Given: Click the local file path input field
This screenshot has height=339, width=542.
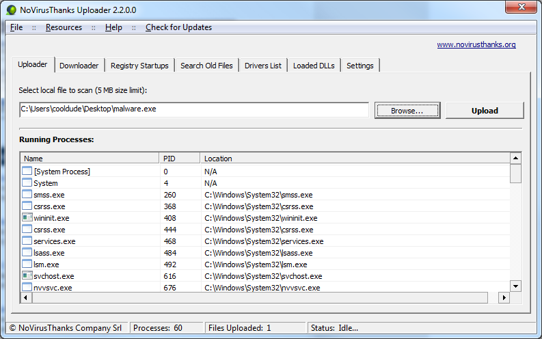Looking at the screenshot, I should pos(193,109).
